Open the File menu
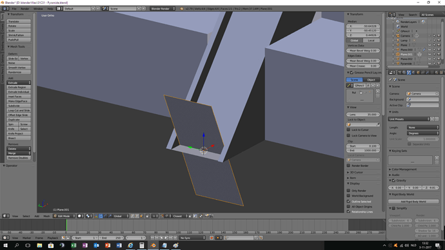 pos(14,9)
